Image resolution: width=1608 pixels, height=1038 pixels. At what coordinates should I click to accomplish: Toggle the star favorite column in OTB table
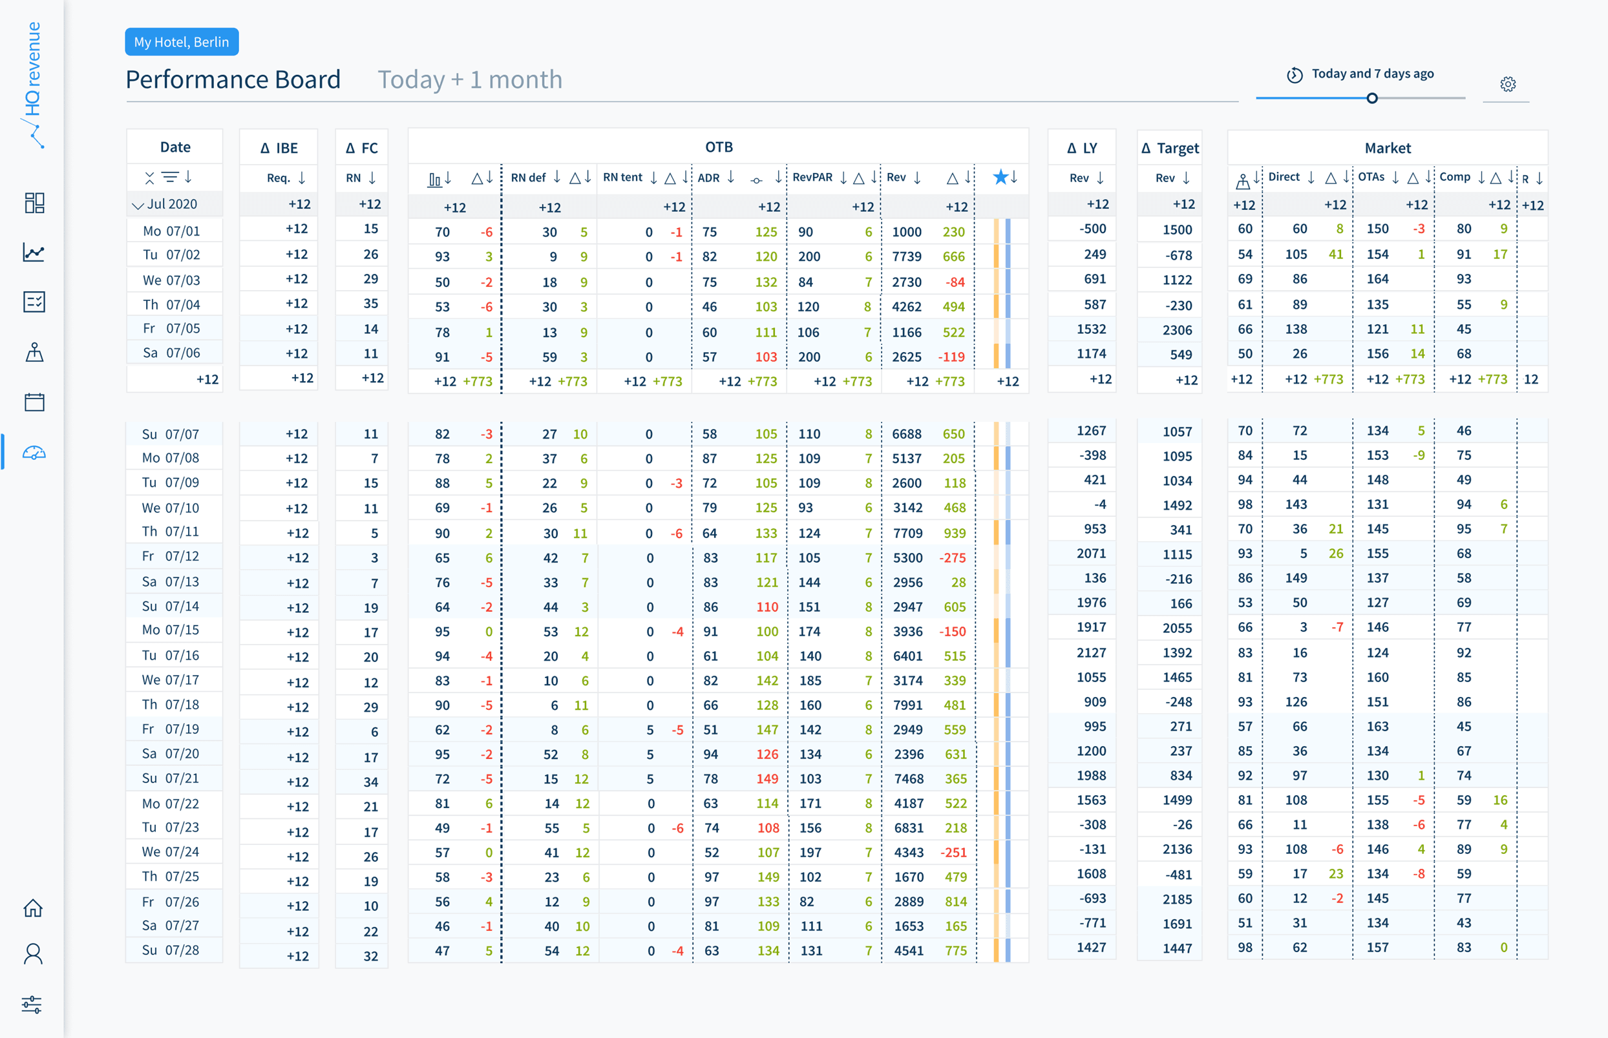click(1000, 177)
